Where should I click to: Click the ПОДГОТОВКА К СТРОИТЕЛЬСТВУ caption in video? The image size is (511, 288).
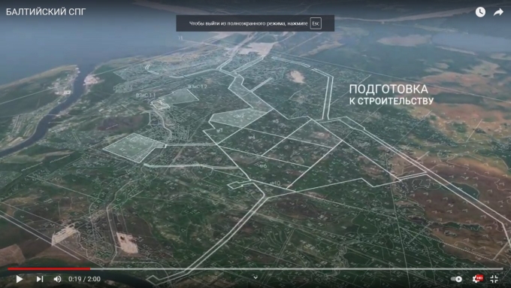click(391, 95)
